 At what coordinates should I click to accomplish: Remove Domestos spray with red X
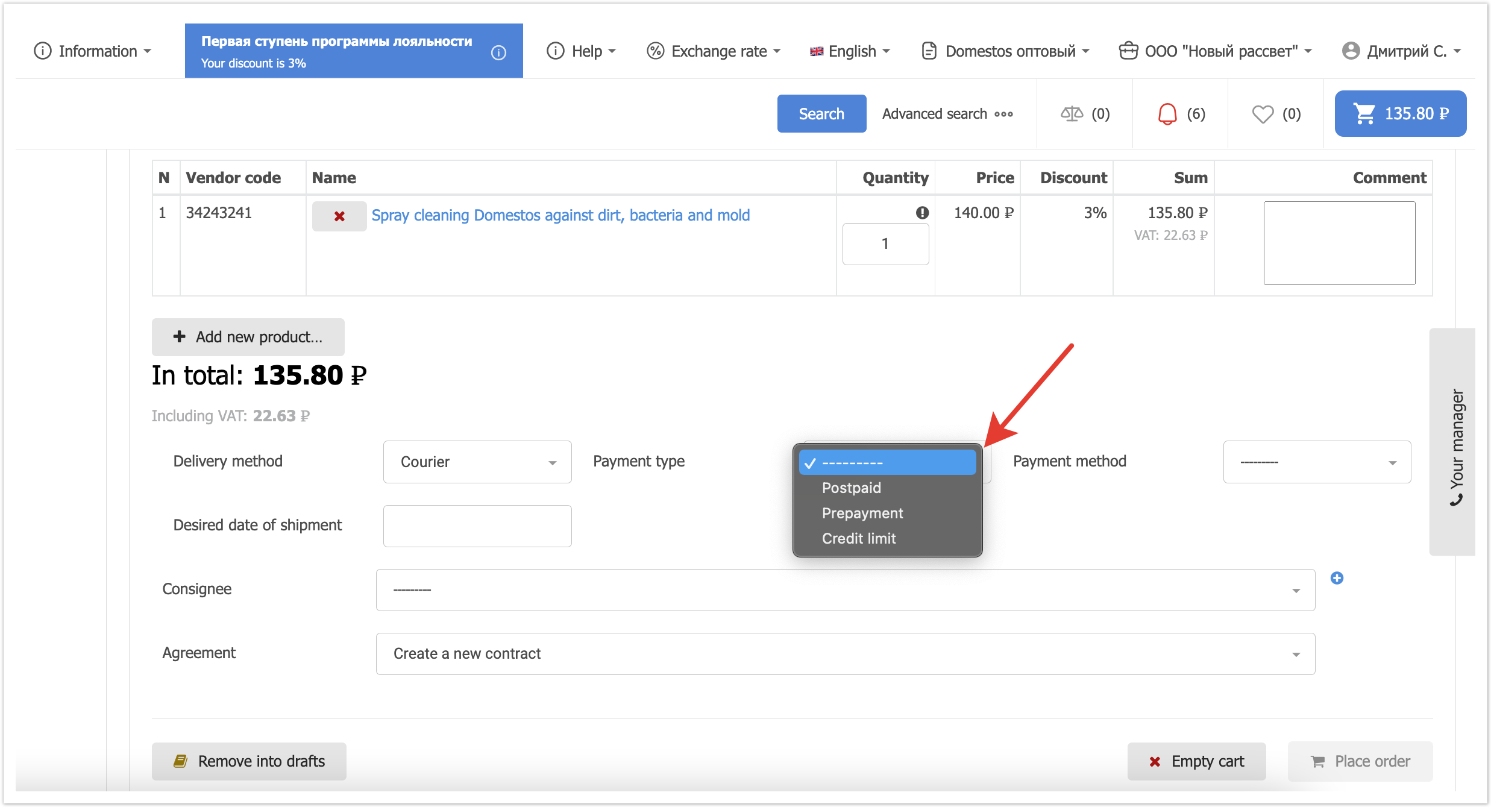(x=339, y=216)
